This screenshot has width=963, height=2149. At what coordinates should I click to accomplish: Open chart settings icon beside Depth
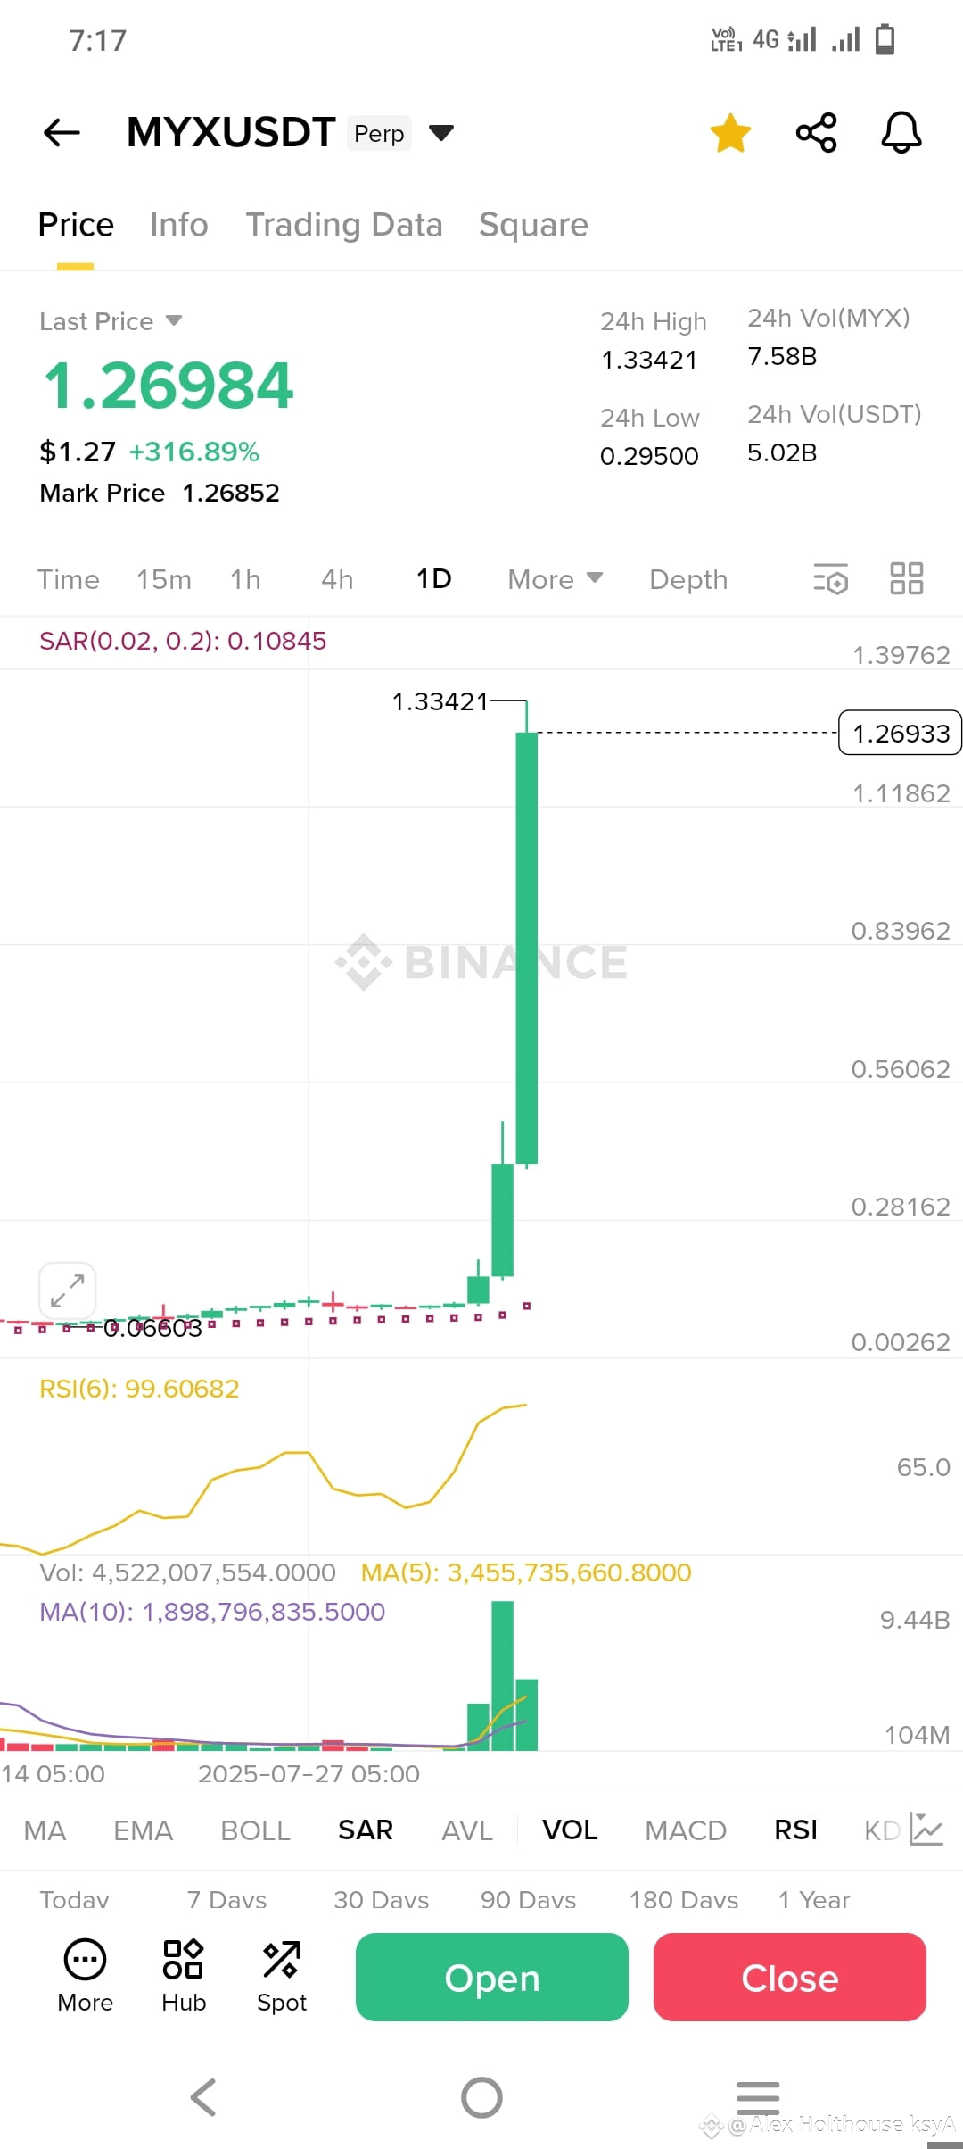tap(830, 579)
